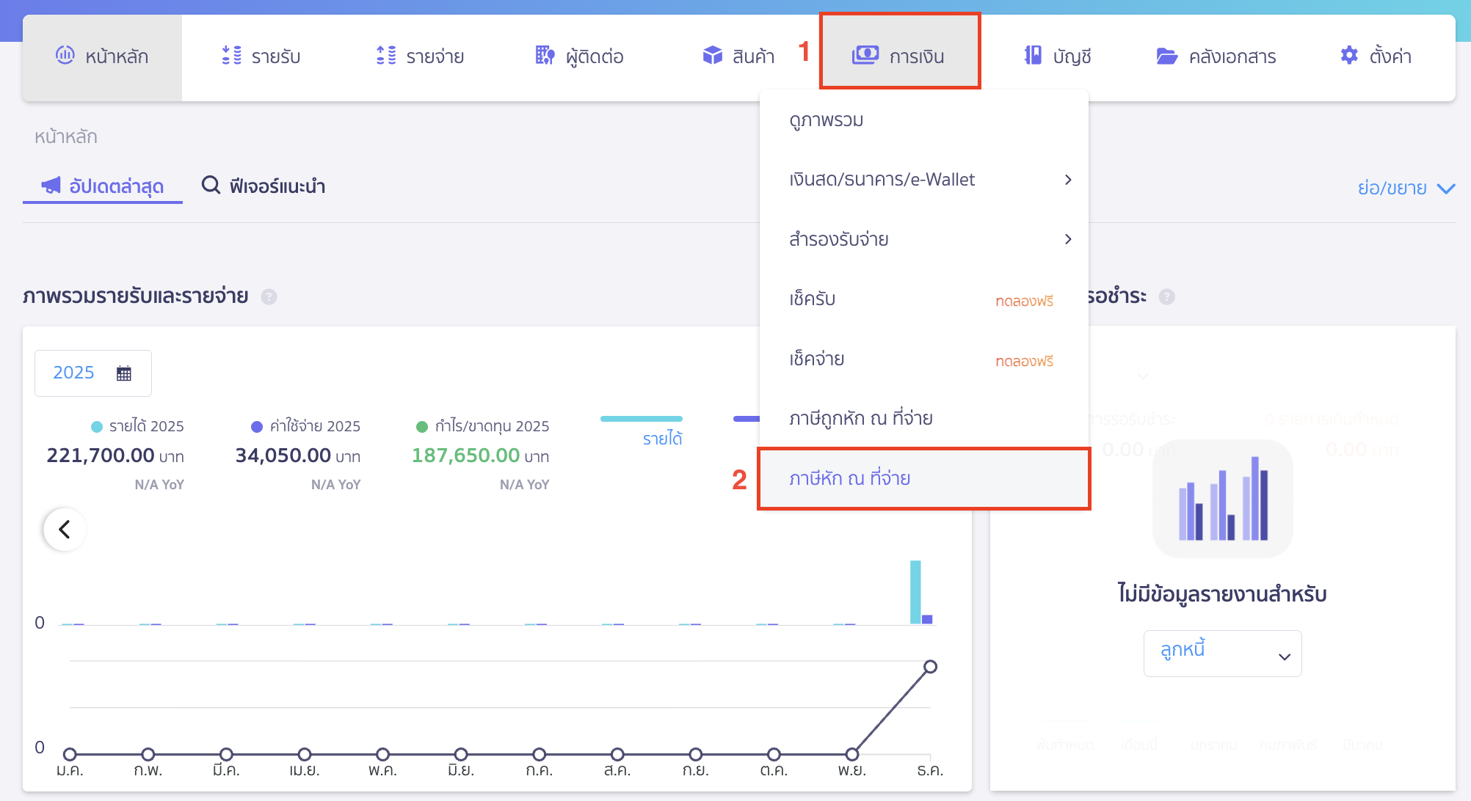Click the ผู้ติดต่อ contacts building icon
Image resolution: width=1471 pixels, height=801 pixels.
[545, 55]
